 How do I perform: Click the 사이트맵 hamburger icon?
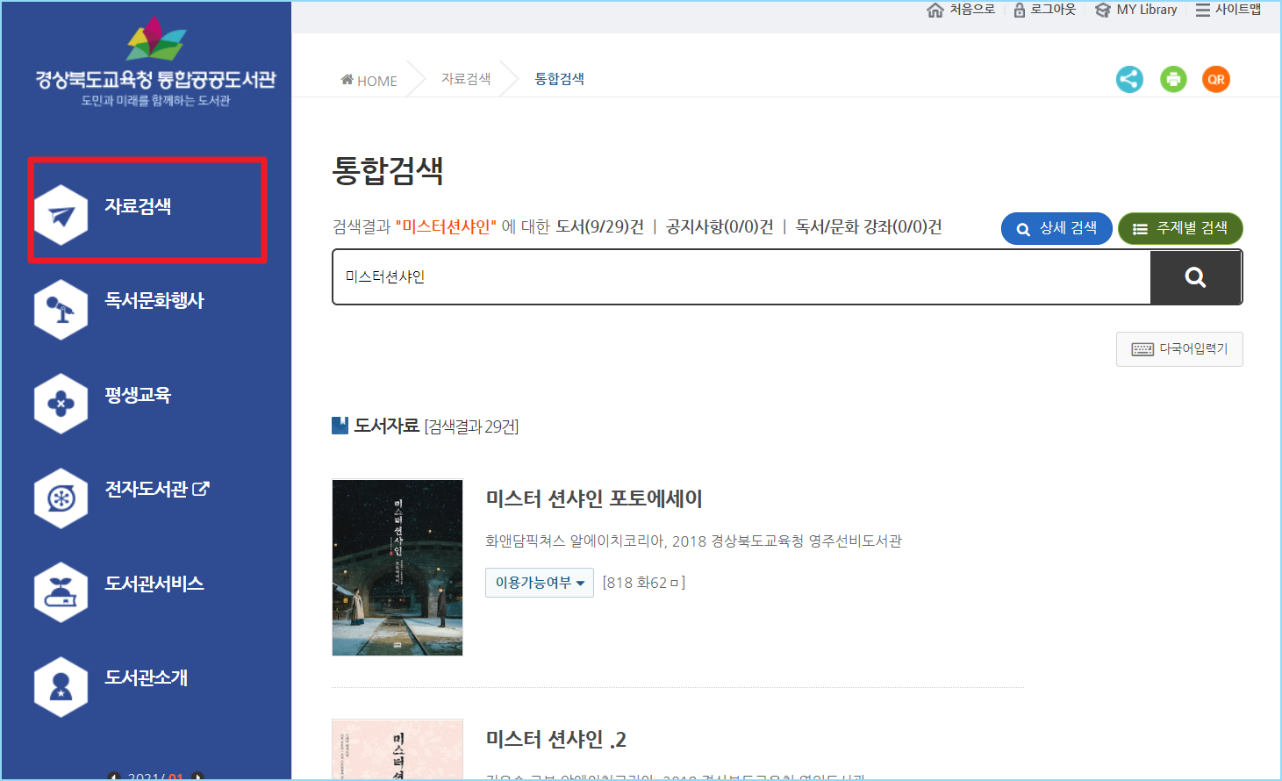[x=1203, y=10]
